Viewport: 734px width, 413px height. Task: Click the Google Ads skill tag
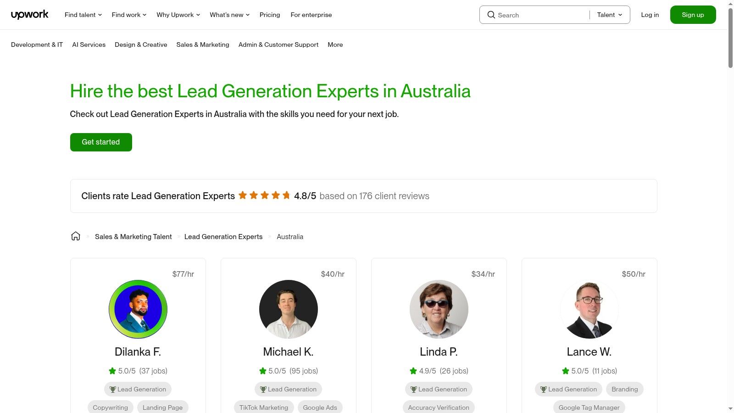(320, 407)
